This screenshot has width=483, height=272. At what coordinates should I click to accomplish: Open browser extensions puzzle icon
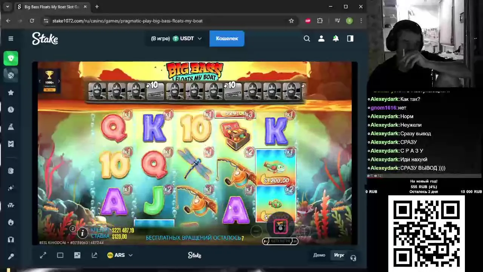pos(320,21)
